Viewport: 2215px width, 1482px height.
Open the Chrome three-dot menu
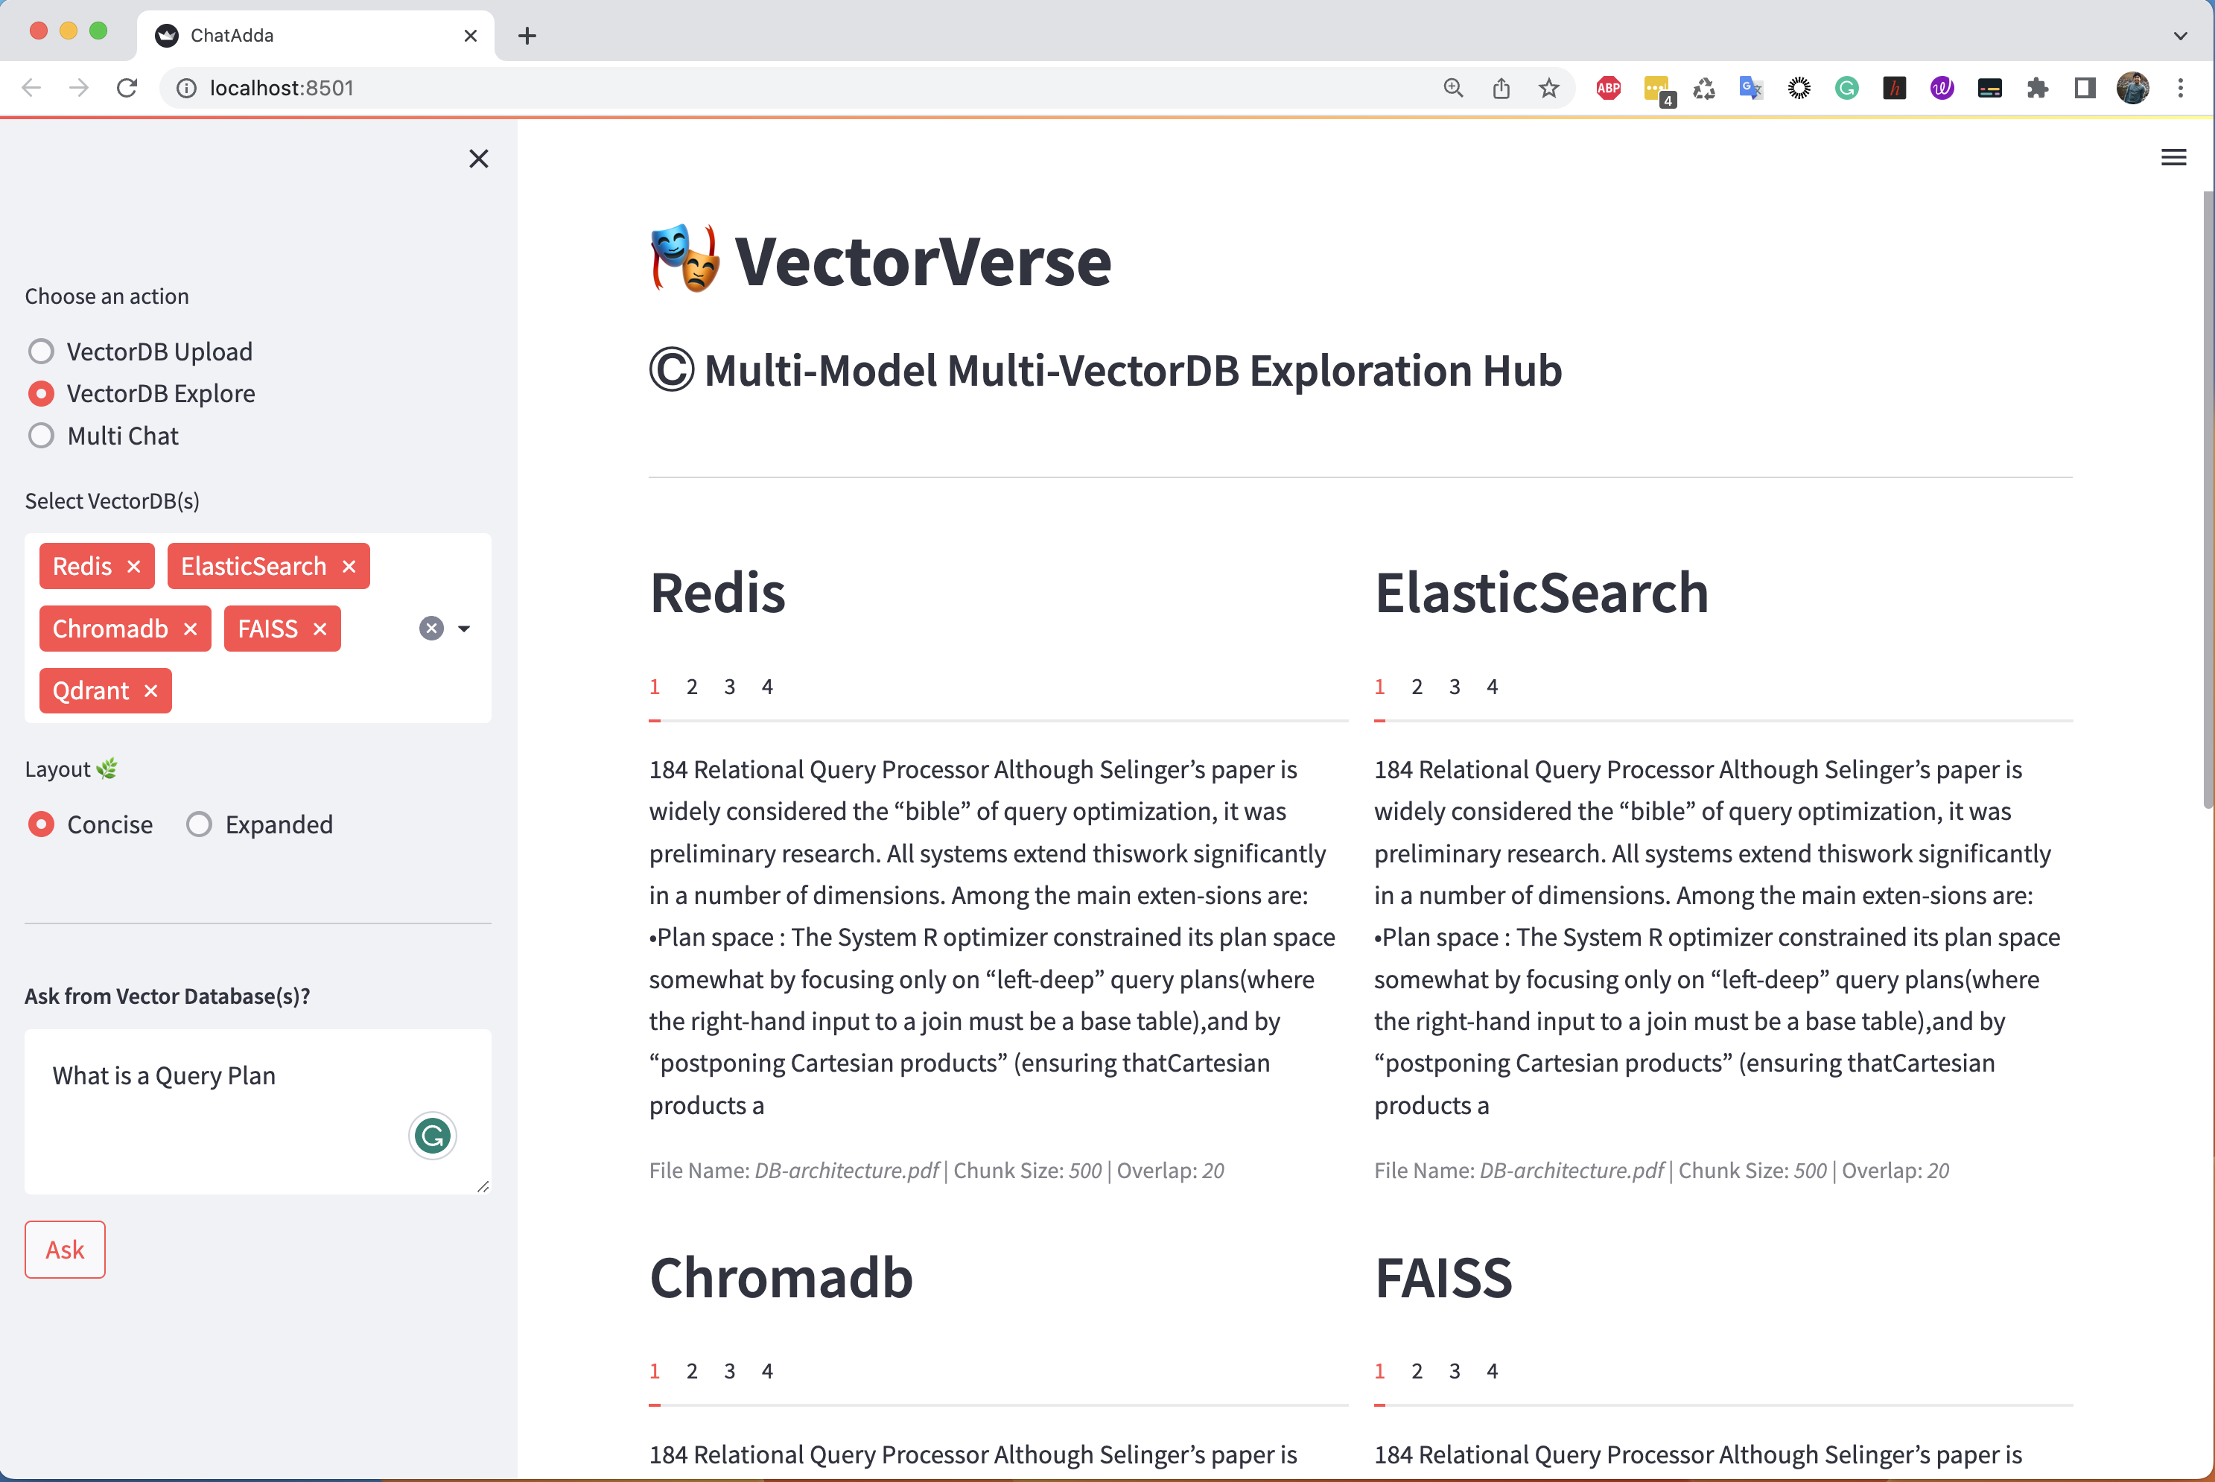2181,88
